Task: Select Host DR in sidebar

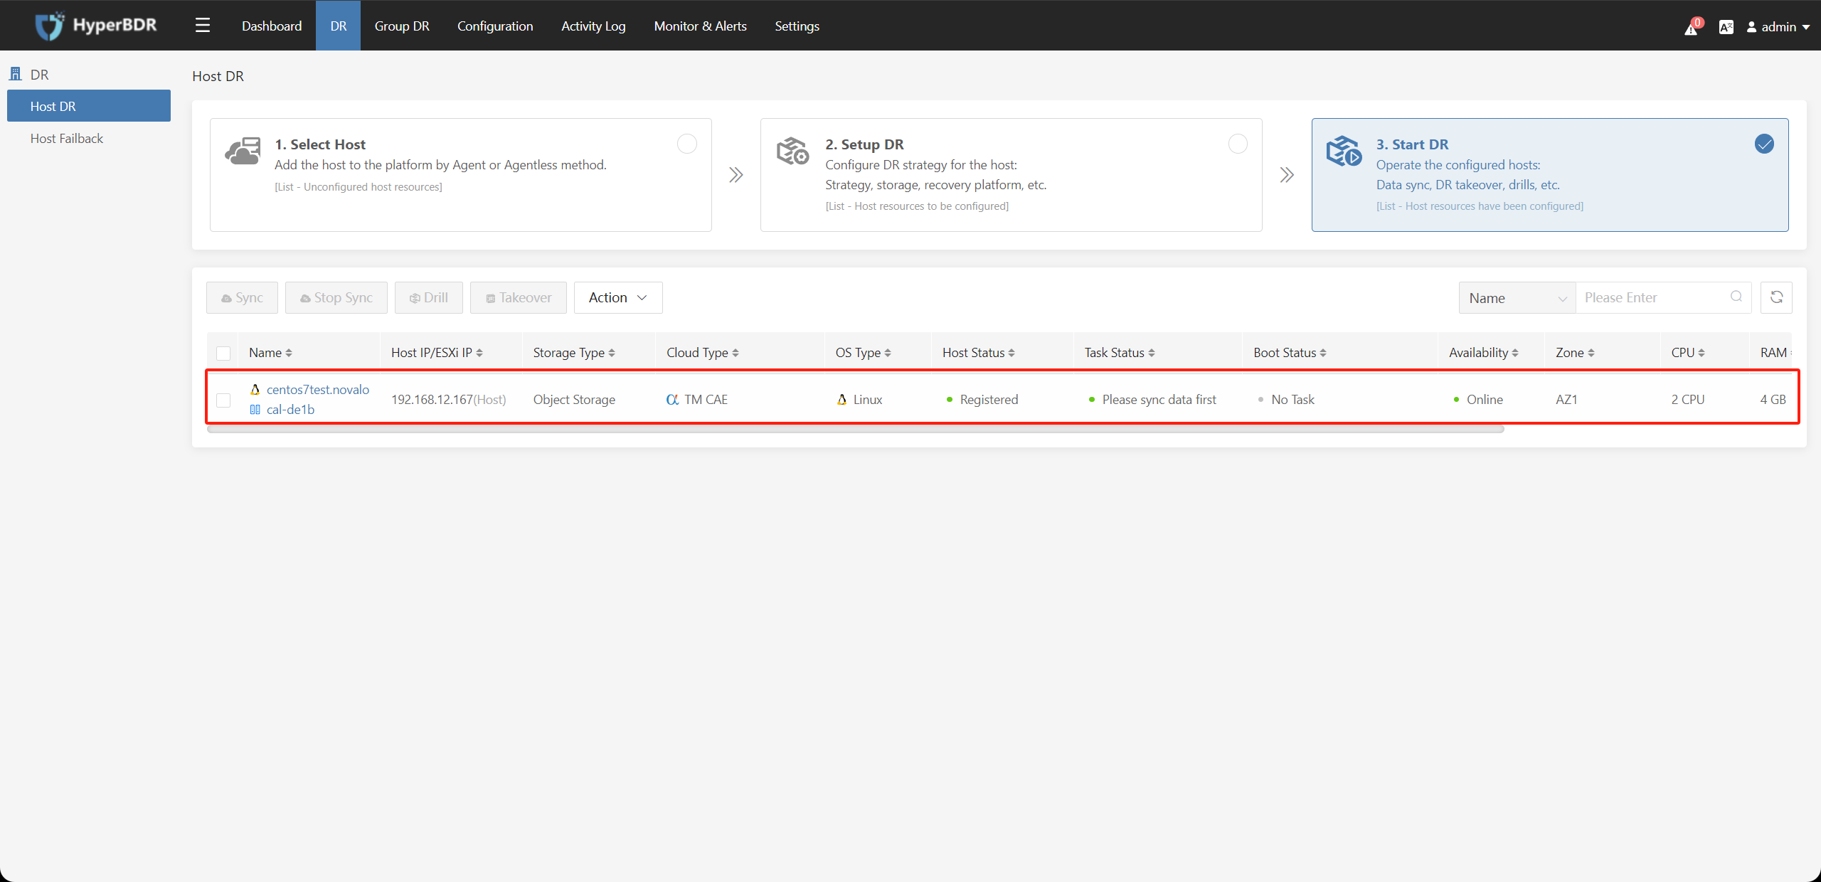Action: (89, 106)
